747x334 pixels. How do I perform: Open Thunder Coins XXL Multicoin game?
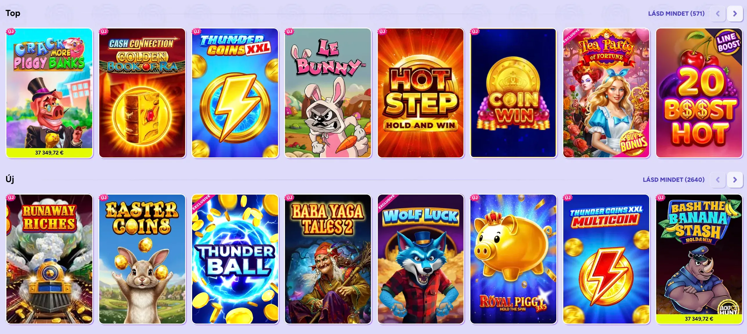(606, 259)
